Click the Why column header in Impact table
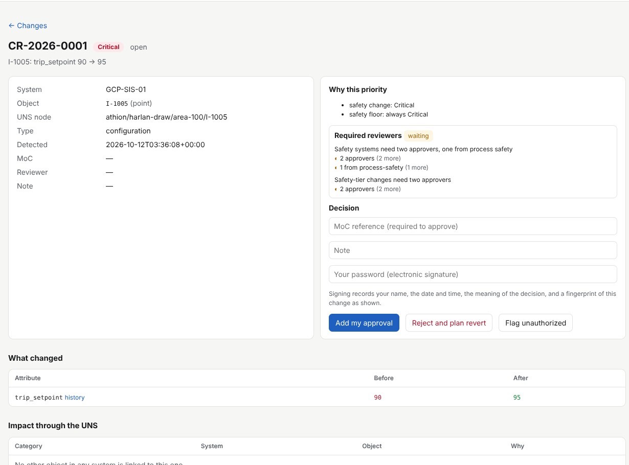The image size is (629, 465). [518, 446]
